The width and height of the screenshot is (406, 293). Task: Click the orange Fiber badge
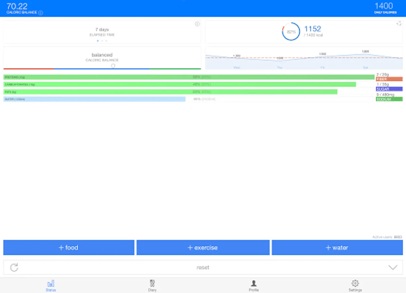pos(389,79)
